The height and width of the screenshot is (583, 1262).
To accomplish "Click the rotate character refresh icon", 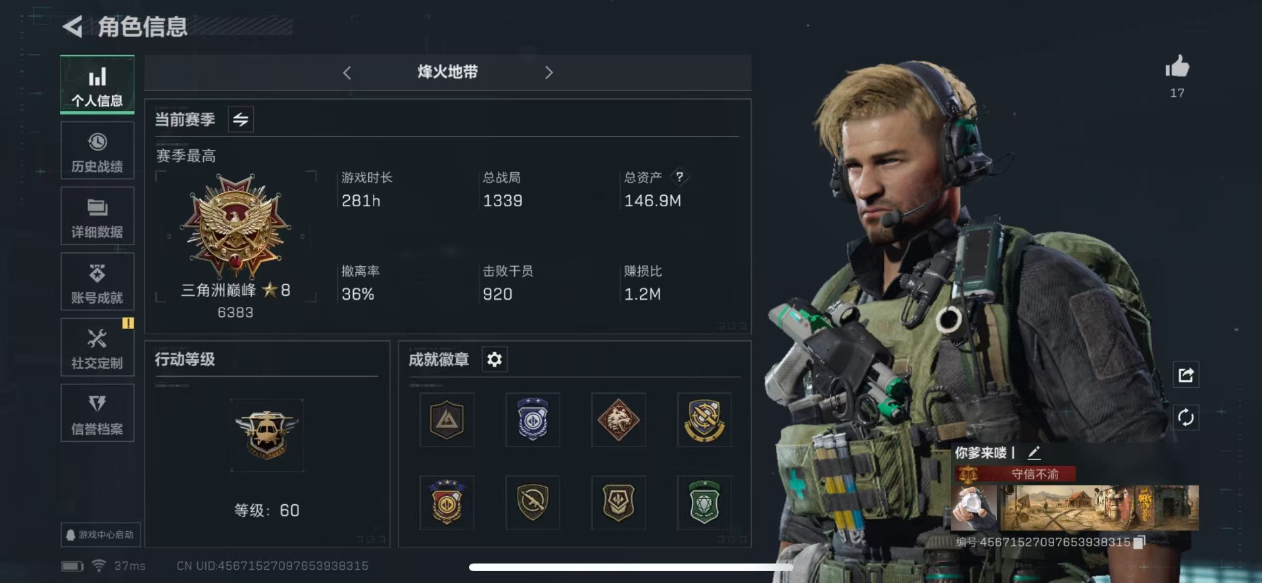I will tap(1186, 417).
